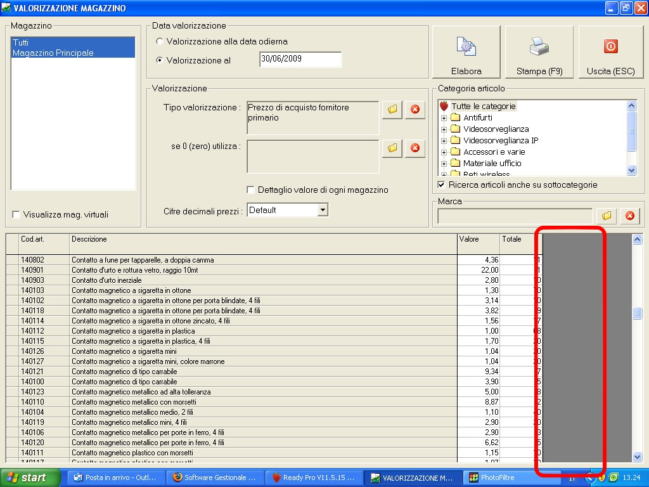
Task: Click the Tipo valorizzazione text box
Action: coord(313,118)
